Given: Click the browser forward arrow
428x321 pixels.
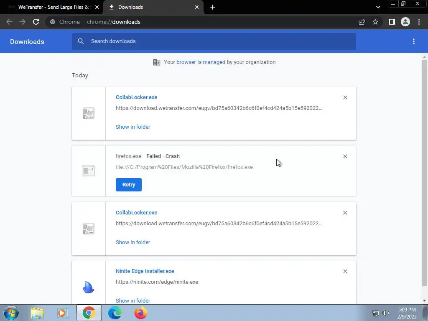Looking at the screenshot, I should (23, 22).
